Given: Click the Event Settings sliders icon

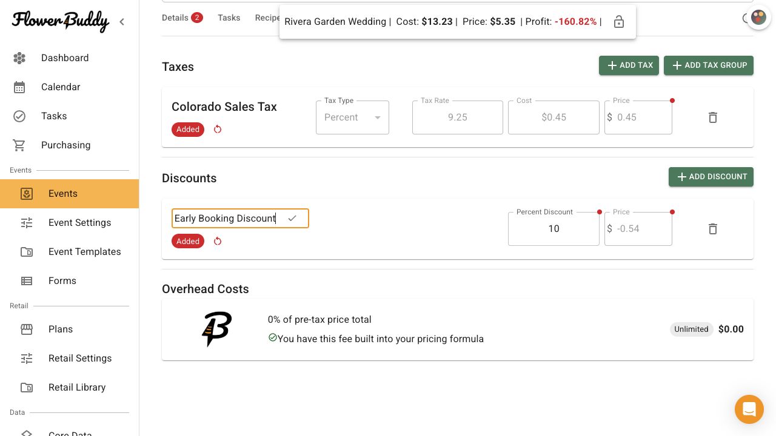Looking at the screenshot, I should [27, 223].
